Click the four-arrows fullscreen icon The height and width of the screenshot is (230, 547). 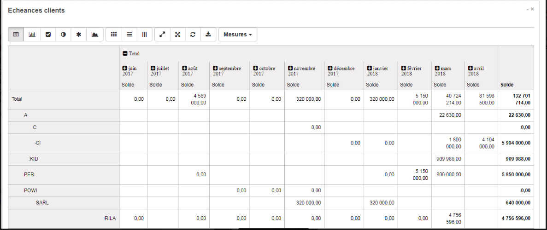pos(177,34)
